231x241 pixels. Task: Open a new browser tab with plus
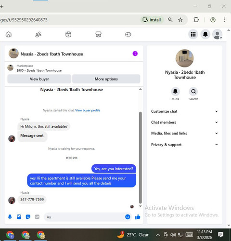[2, 6]
